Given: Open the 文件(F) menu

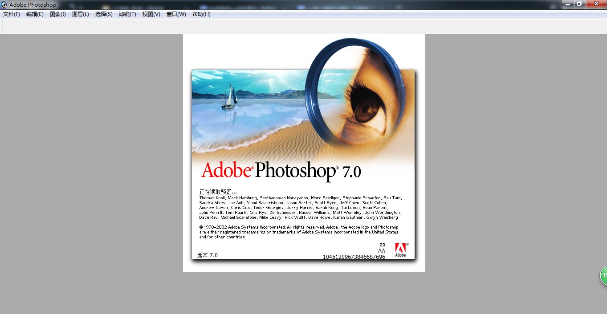Looking at the screenshot, I should pos(12,14).
